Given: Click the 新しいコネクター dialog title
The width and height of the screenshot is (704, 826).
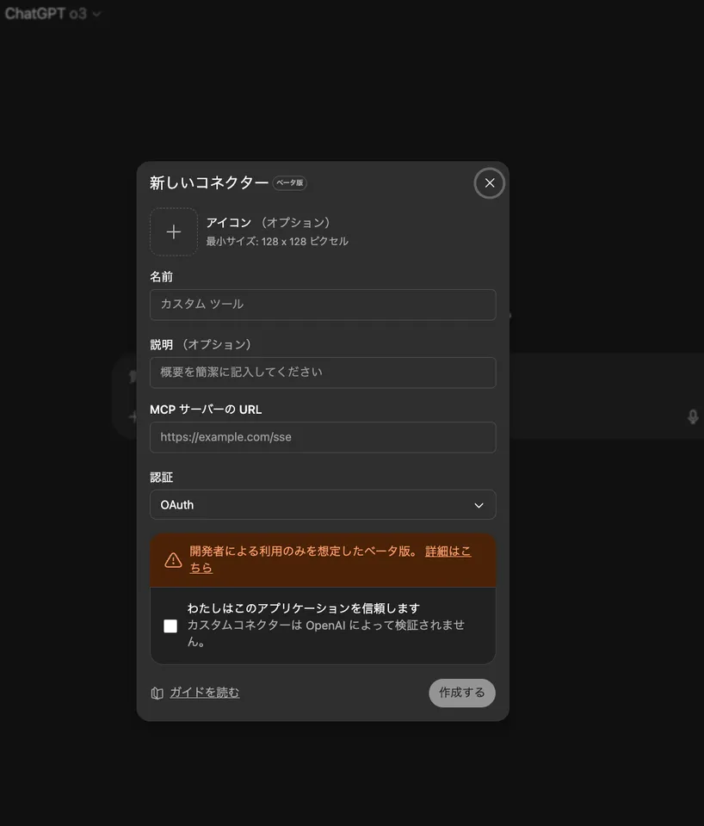Looking at the screenshot, I should click(x=209, y=182).
